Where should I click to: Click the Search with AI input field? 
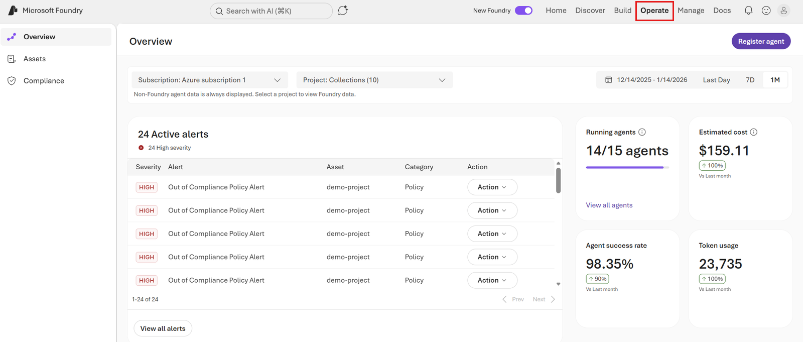tap(271, 11)
